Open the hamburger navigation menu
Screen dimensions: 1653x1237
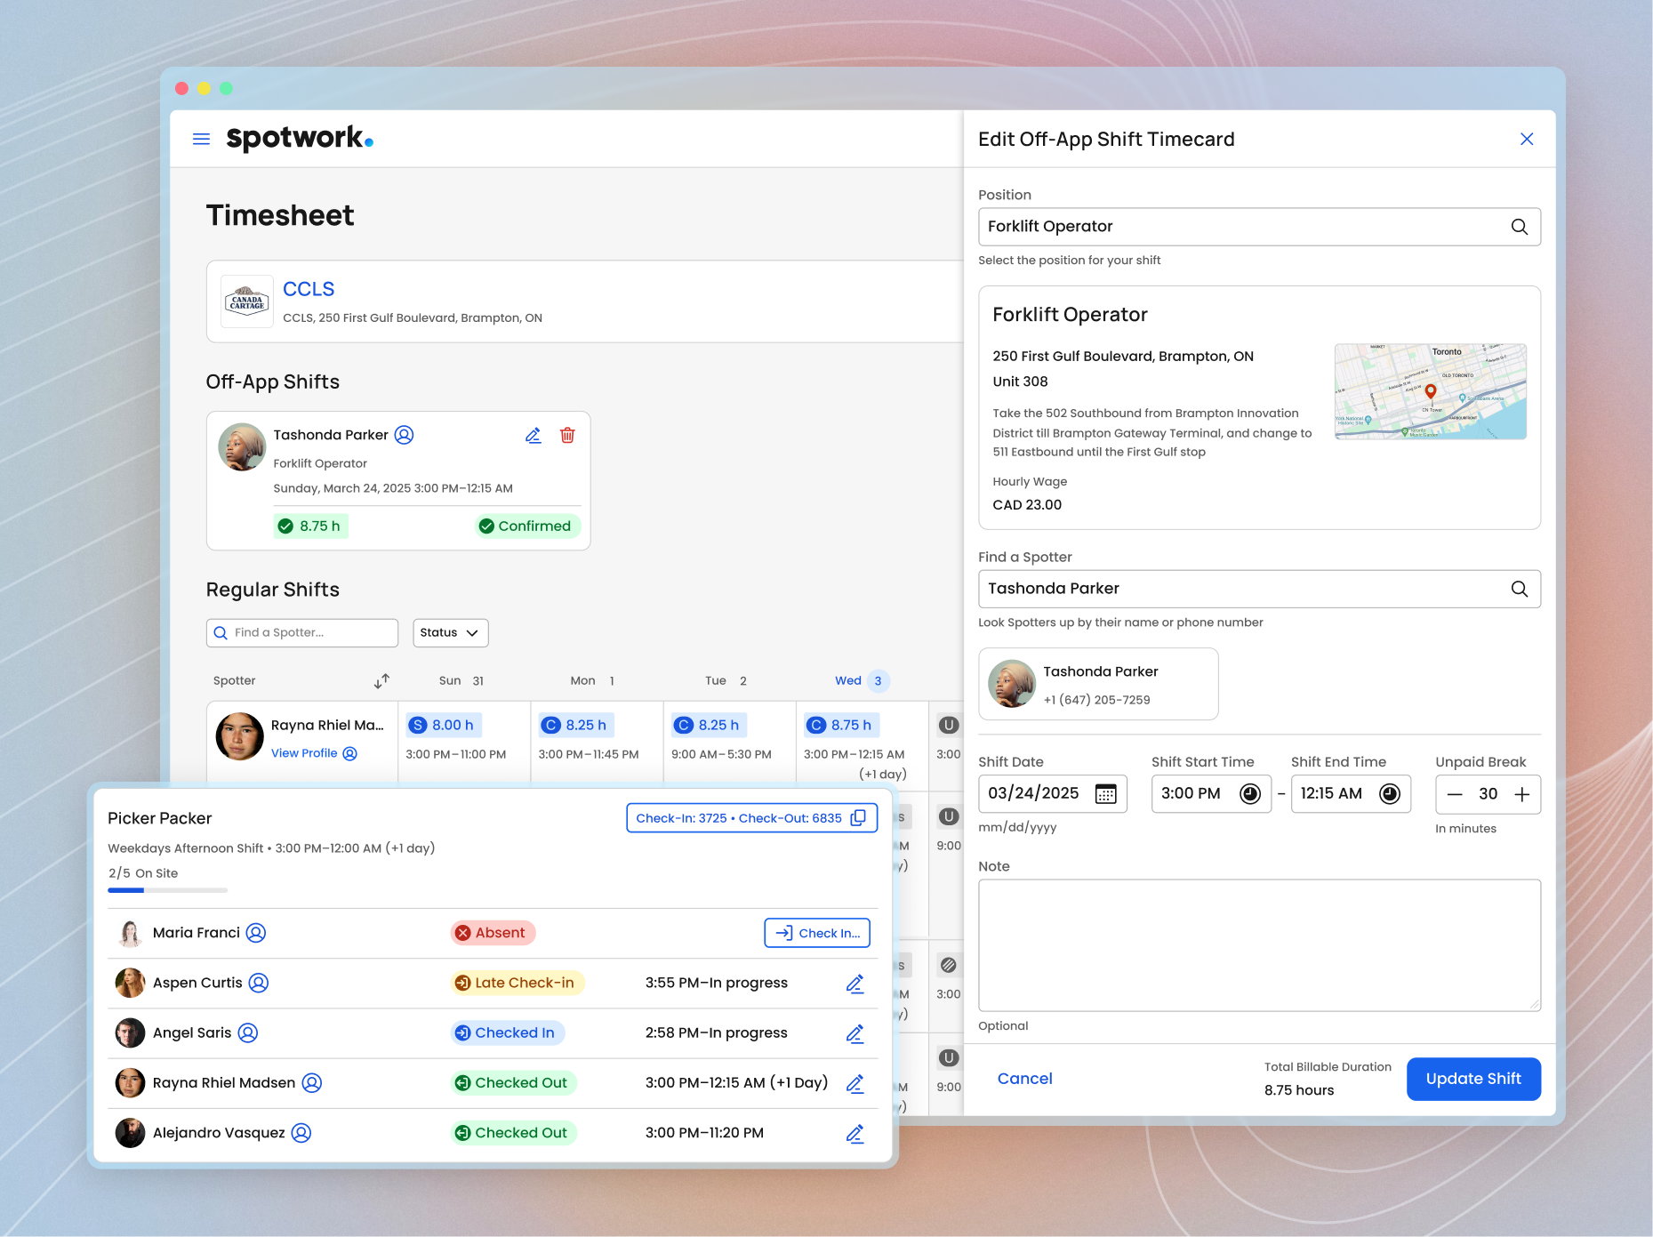tap(201, 139)
